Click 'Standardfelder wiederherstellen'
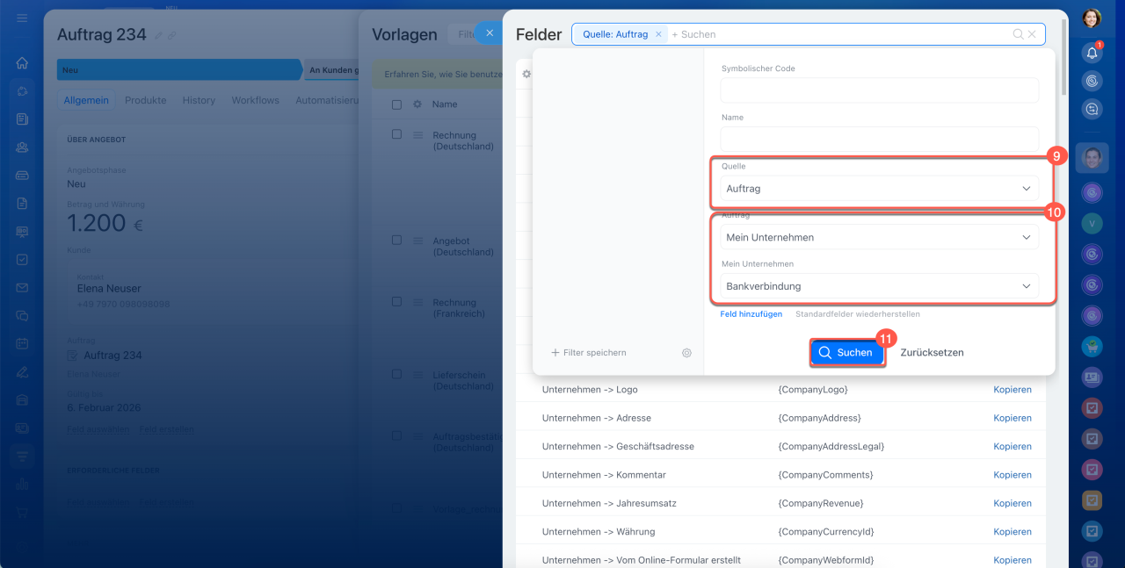1125x568 pixels. pos(858,313)
